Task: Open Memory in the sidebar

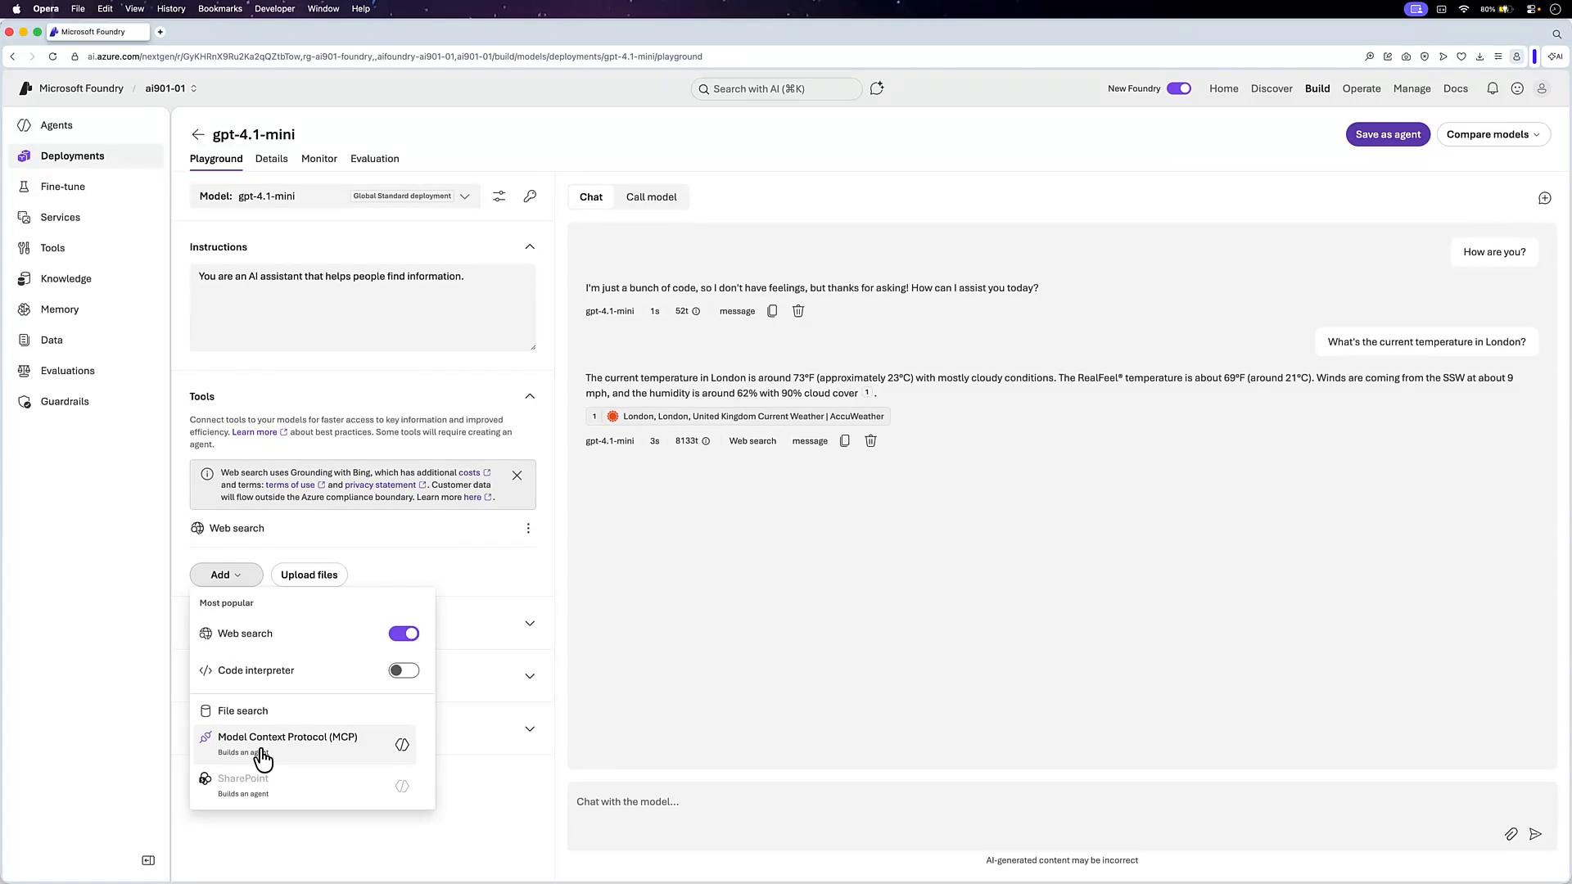Action: 60,309
